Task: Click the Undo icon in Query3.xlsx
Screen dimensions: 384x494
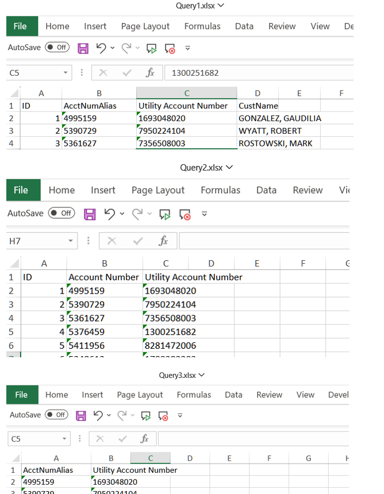Action: (98, 415)
